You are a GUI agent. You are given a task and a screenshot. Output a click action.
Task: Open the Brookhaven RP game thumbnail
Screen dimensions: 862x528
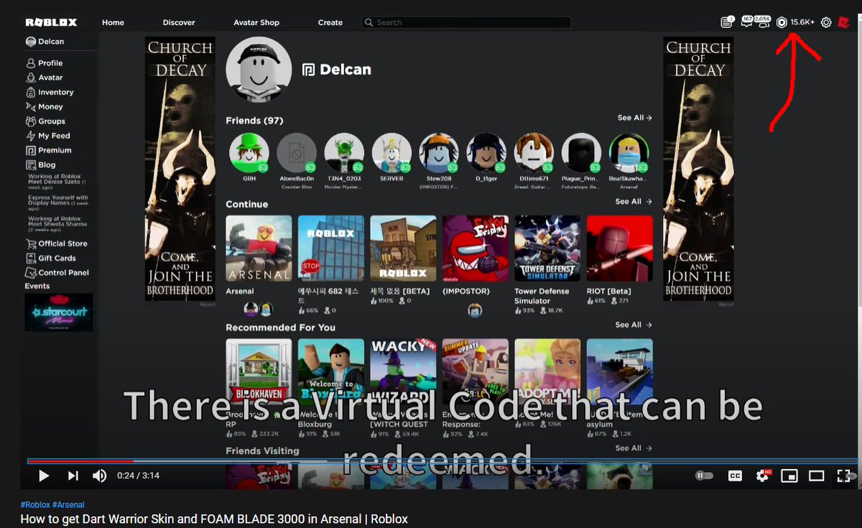click(259, 372)
